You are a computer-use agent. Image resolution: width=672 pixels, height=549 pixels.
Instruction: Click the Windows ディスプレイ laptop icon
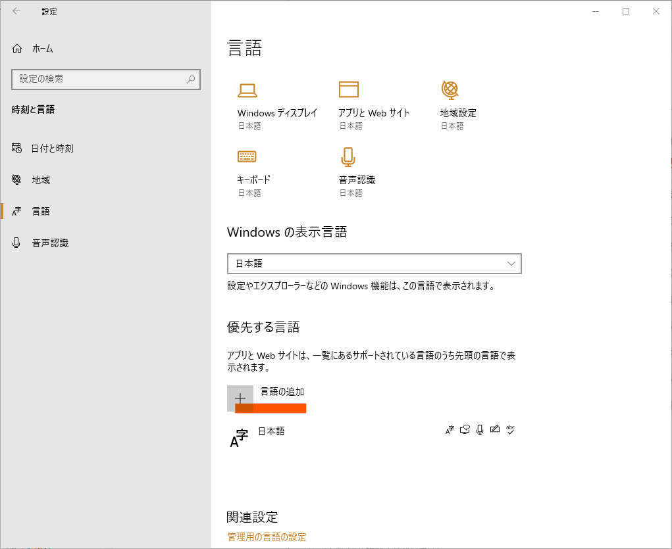click(x=247, y=90)
